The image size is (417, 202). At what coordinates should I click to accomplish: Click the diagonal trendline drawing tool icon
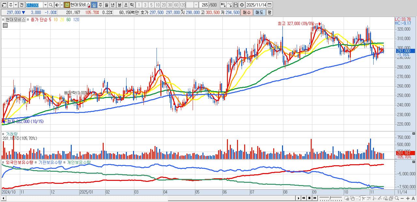tap(380, 198)
